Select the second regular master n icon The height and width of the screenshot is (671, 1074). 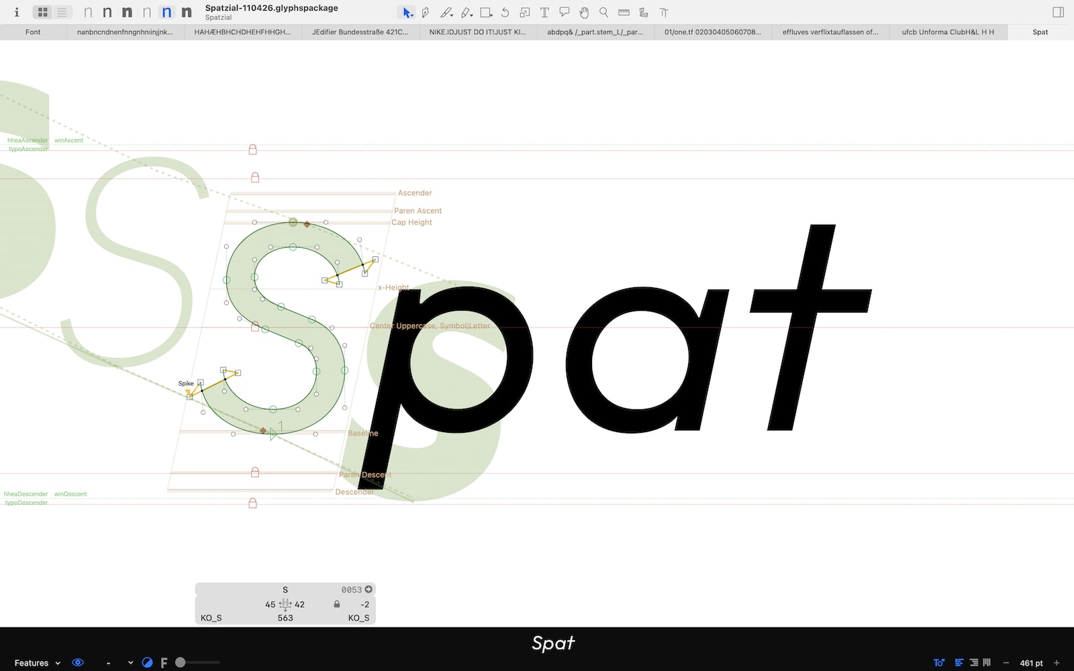(107, 12)
